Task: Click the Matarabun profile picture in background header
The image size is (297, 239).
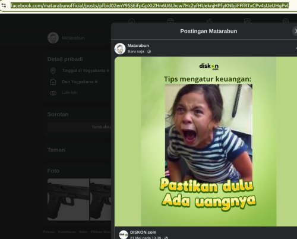Action: point(53,37)
